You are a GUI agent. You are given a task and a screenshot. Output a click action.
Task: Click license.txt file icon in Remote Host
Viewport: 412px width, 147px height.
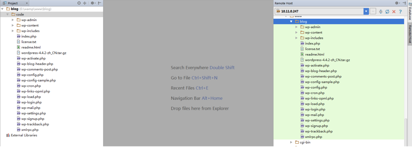pyautogui.click(x=302, y=49)
